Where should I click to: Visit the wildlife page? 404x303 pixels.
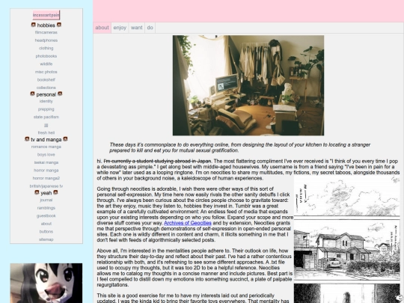click(46, 64)
